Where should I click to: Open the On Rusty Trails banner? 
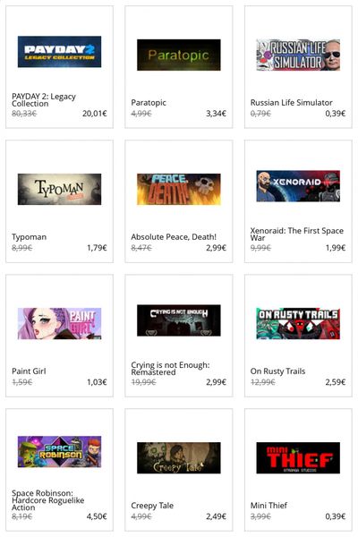298,323
